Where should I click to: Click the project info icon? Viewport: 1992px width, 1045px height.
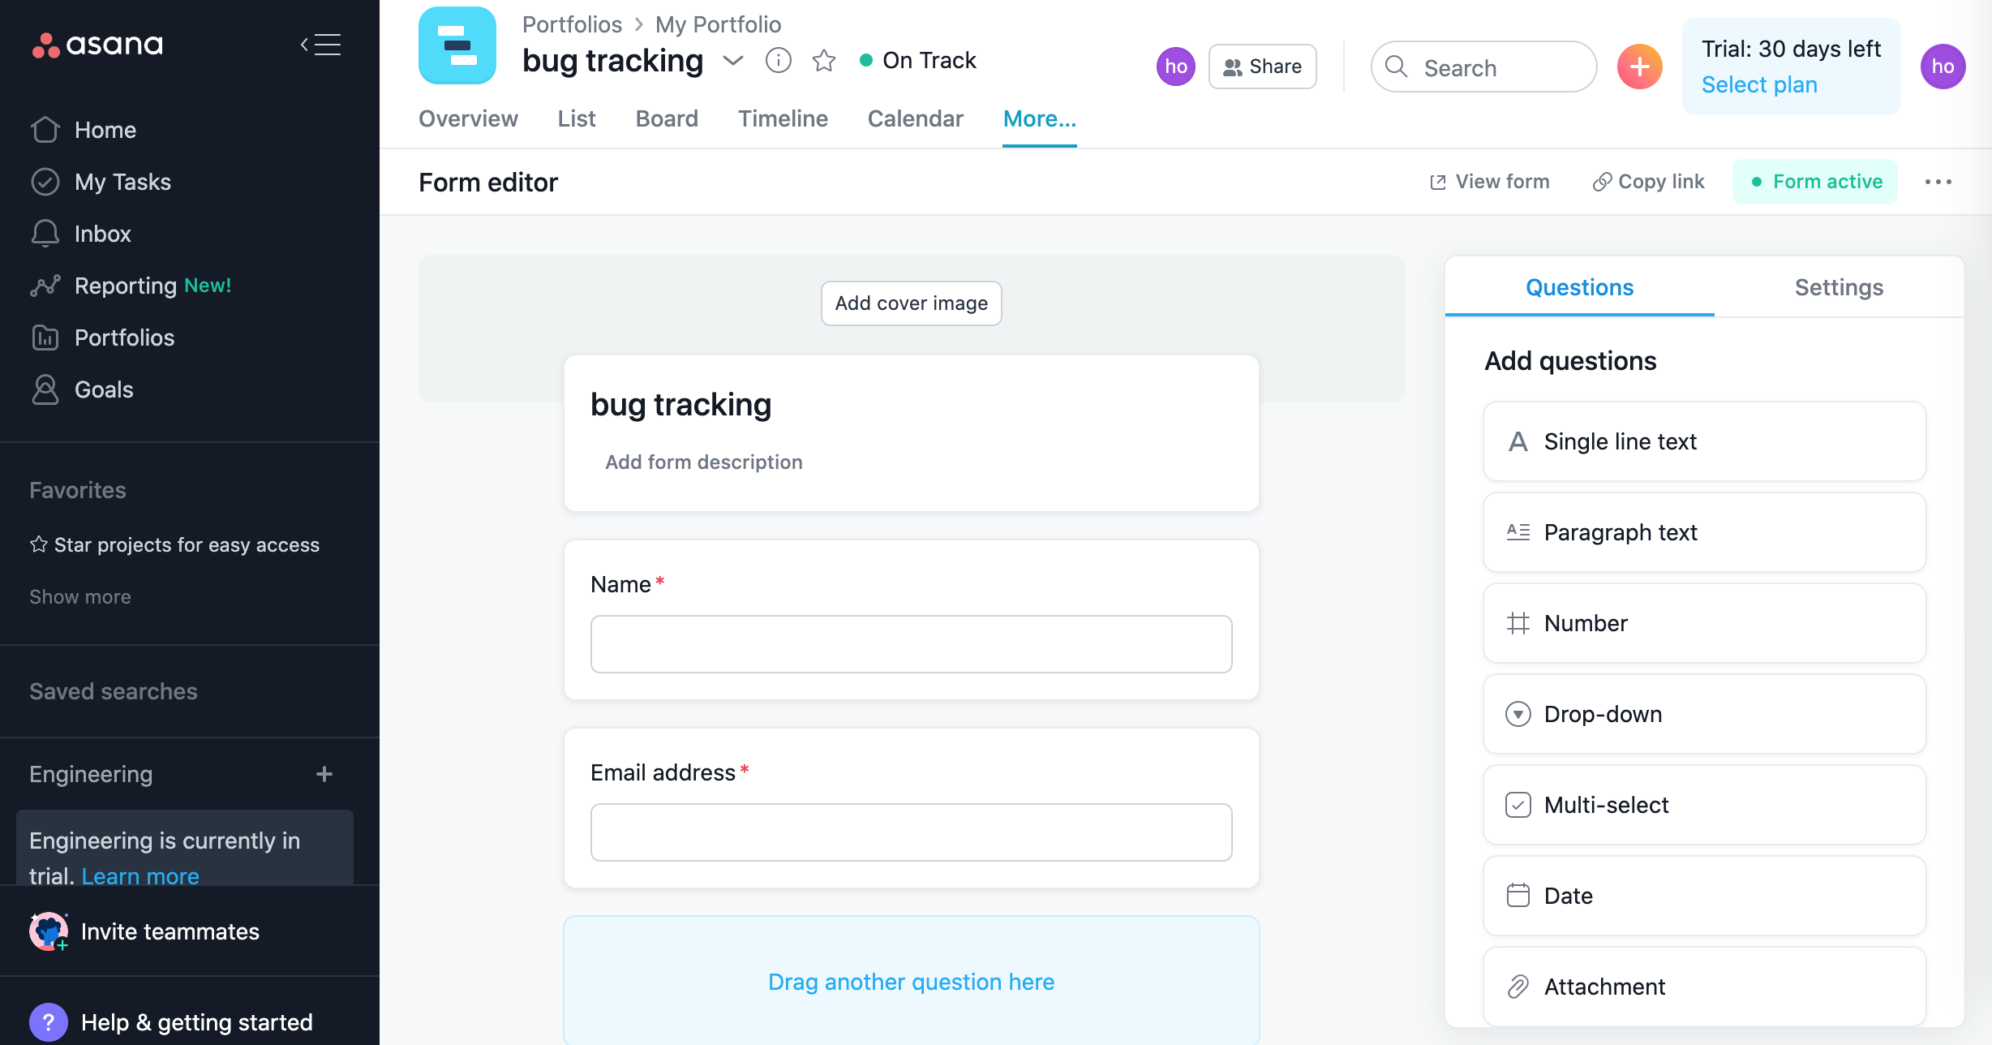pyautogui.click(x=778, y=60)
